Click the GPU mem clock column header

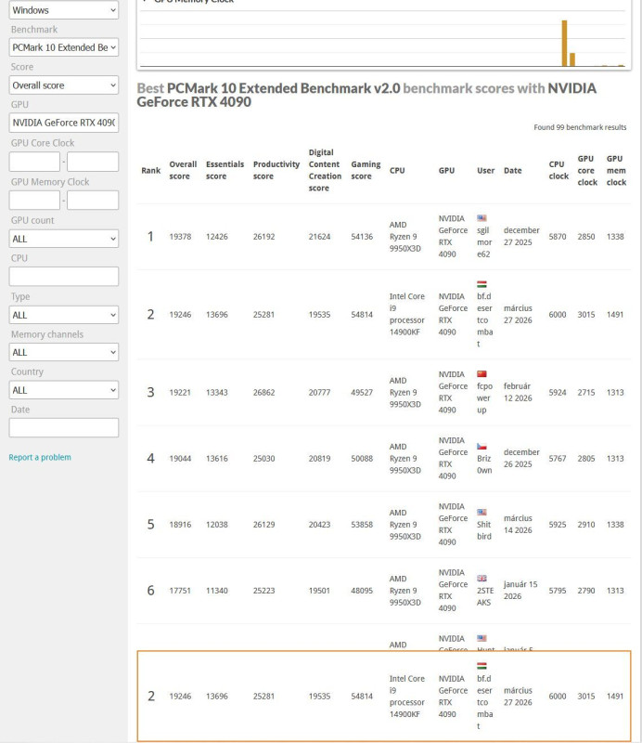click(x=616, y=170)
